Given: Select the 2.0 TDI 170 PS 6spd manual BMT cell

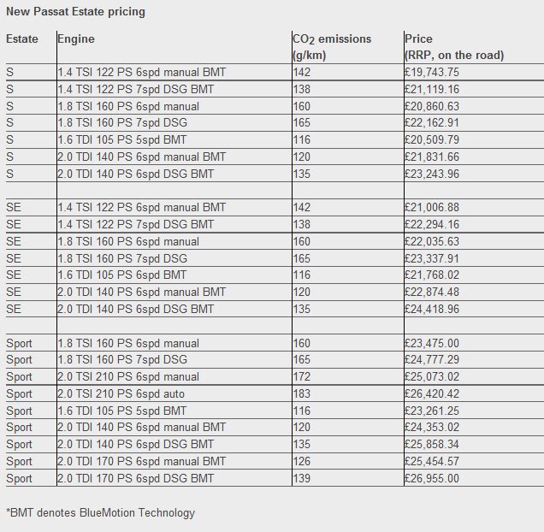Looking at the screenshot, I should [141, 461].
